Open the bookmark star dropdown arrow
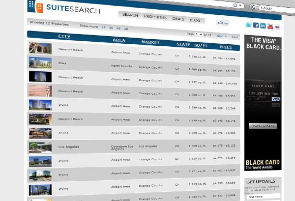This screenshot has height=201, width=295. tap(240, 5)
